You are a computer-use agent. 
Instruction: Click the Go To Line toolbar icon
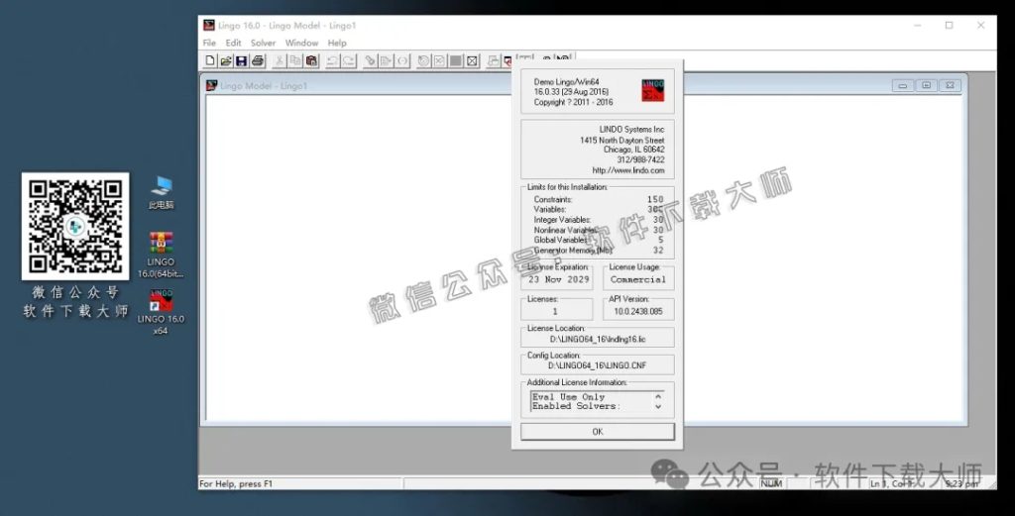(387, 60)
